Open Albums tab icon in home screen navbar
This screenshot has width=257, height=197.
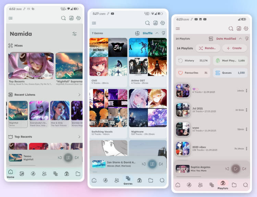click(x=22, y=174)
